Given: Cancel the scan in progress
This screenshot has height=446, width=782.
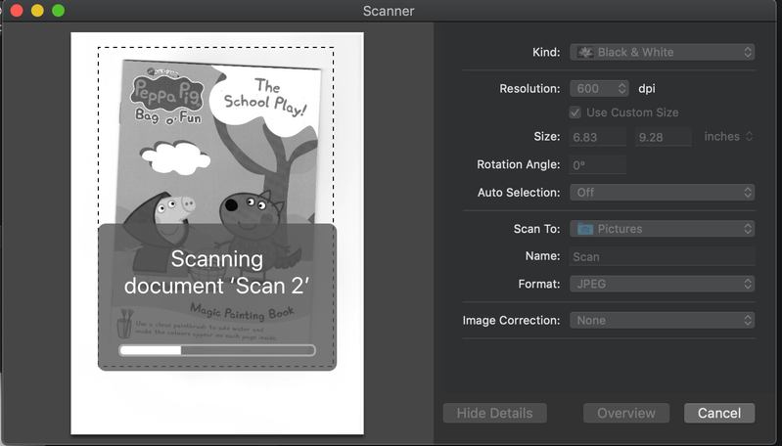Looking at the screenshot, I should tap(719, 413).
